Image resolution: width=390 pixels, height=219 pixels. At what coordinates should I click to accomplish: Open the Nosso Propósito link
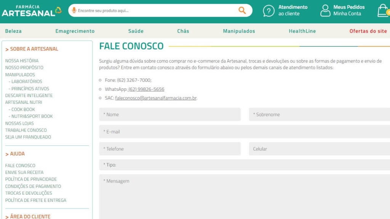pyautogui.click(x=24, y=68)
